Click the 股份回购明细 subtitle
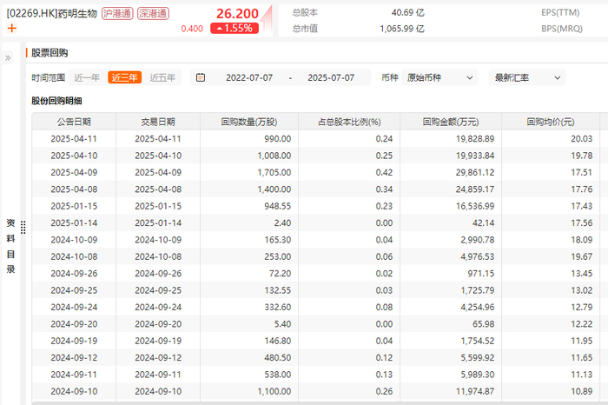608x405 pixels. 56,101
